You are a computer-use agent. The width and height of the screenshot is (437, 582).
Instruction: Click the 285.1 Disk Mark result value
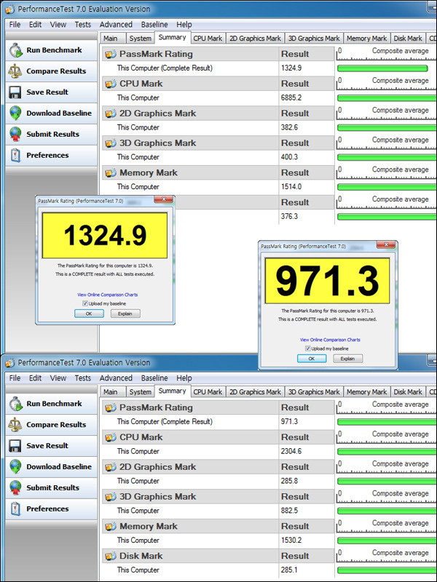pos(289,570)
